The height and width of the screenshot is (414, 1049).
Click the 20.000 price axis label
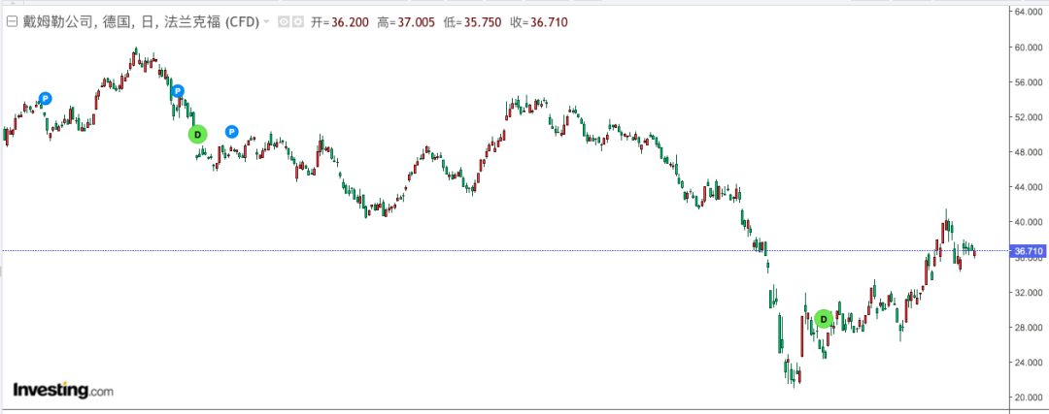tap(1029, 397)
